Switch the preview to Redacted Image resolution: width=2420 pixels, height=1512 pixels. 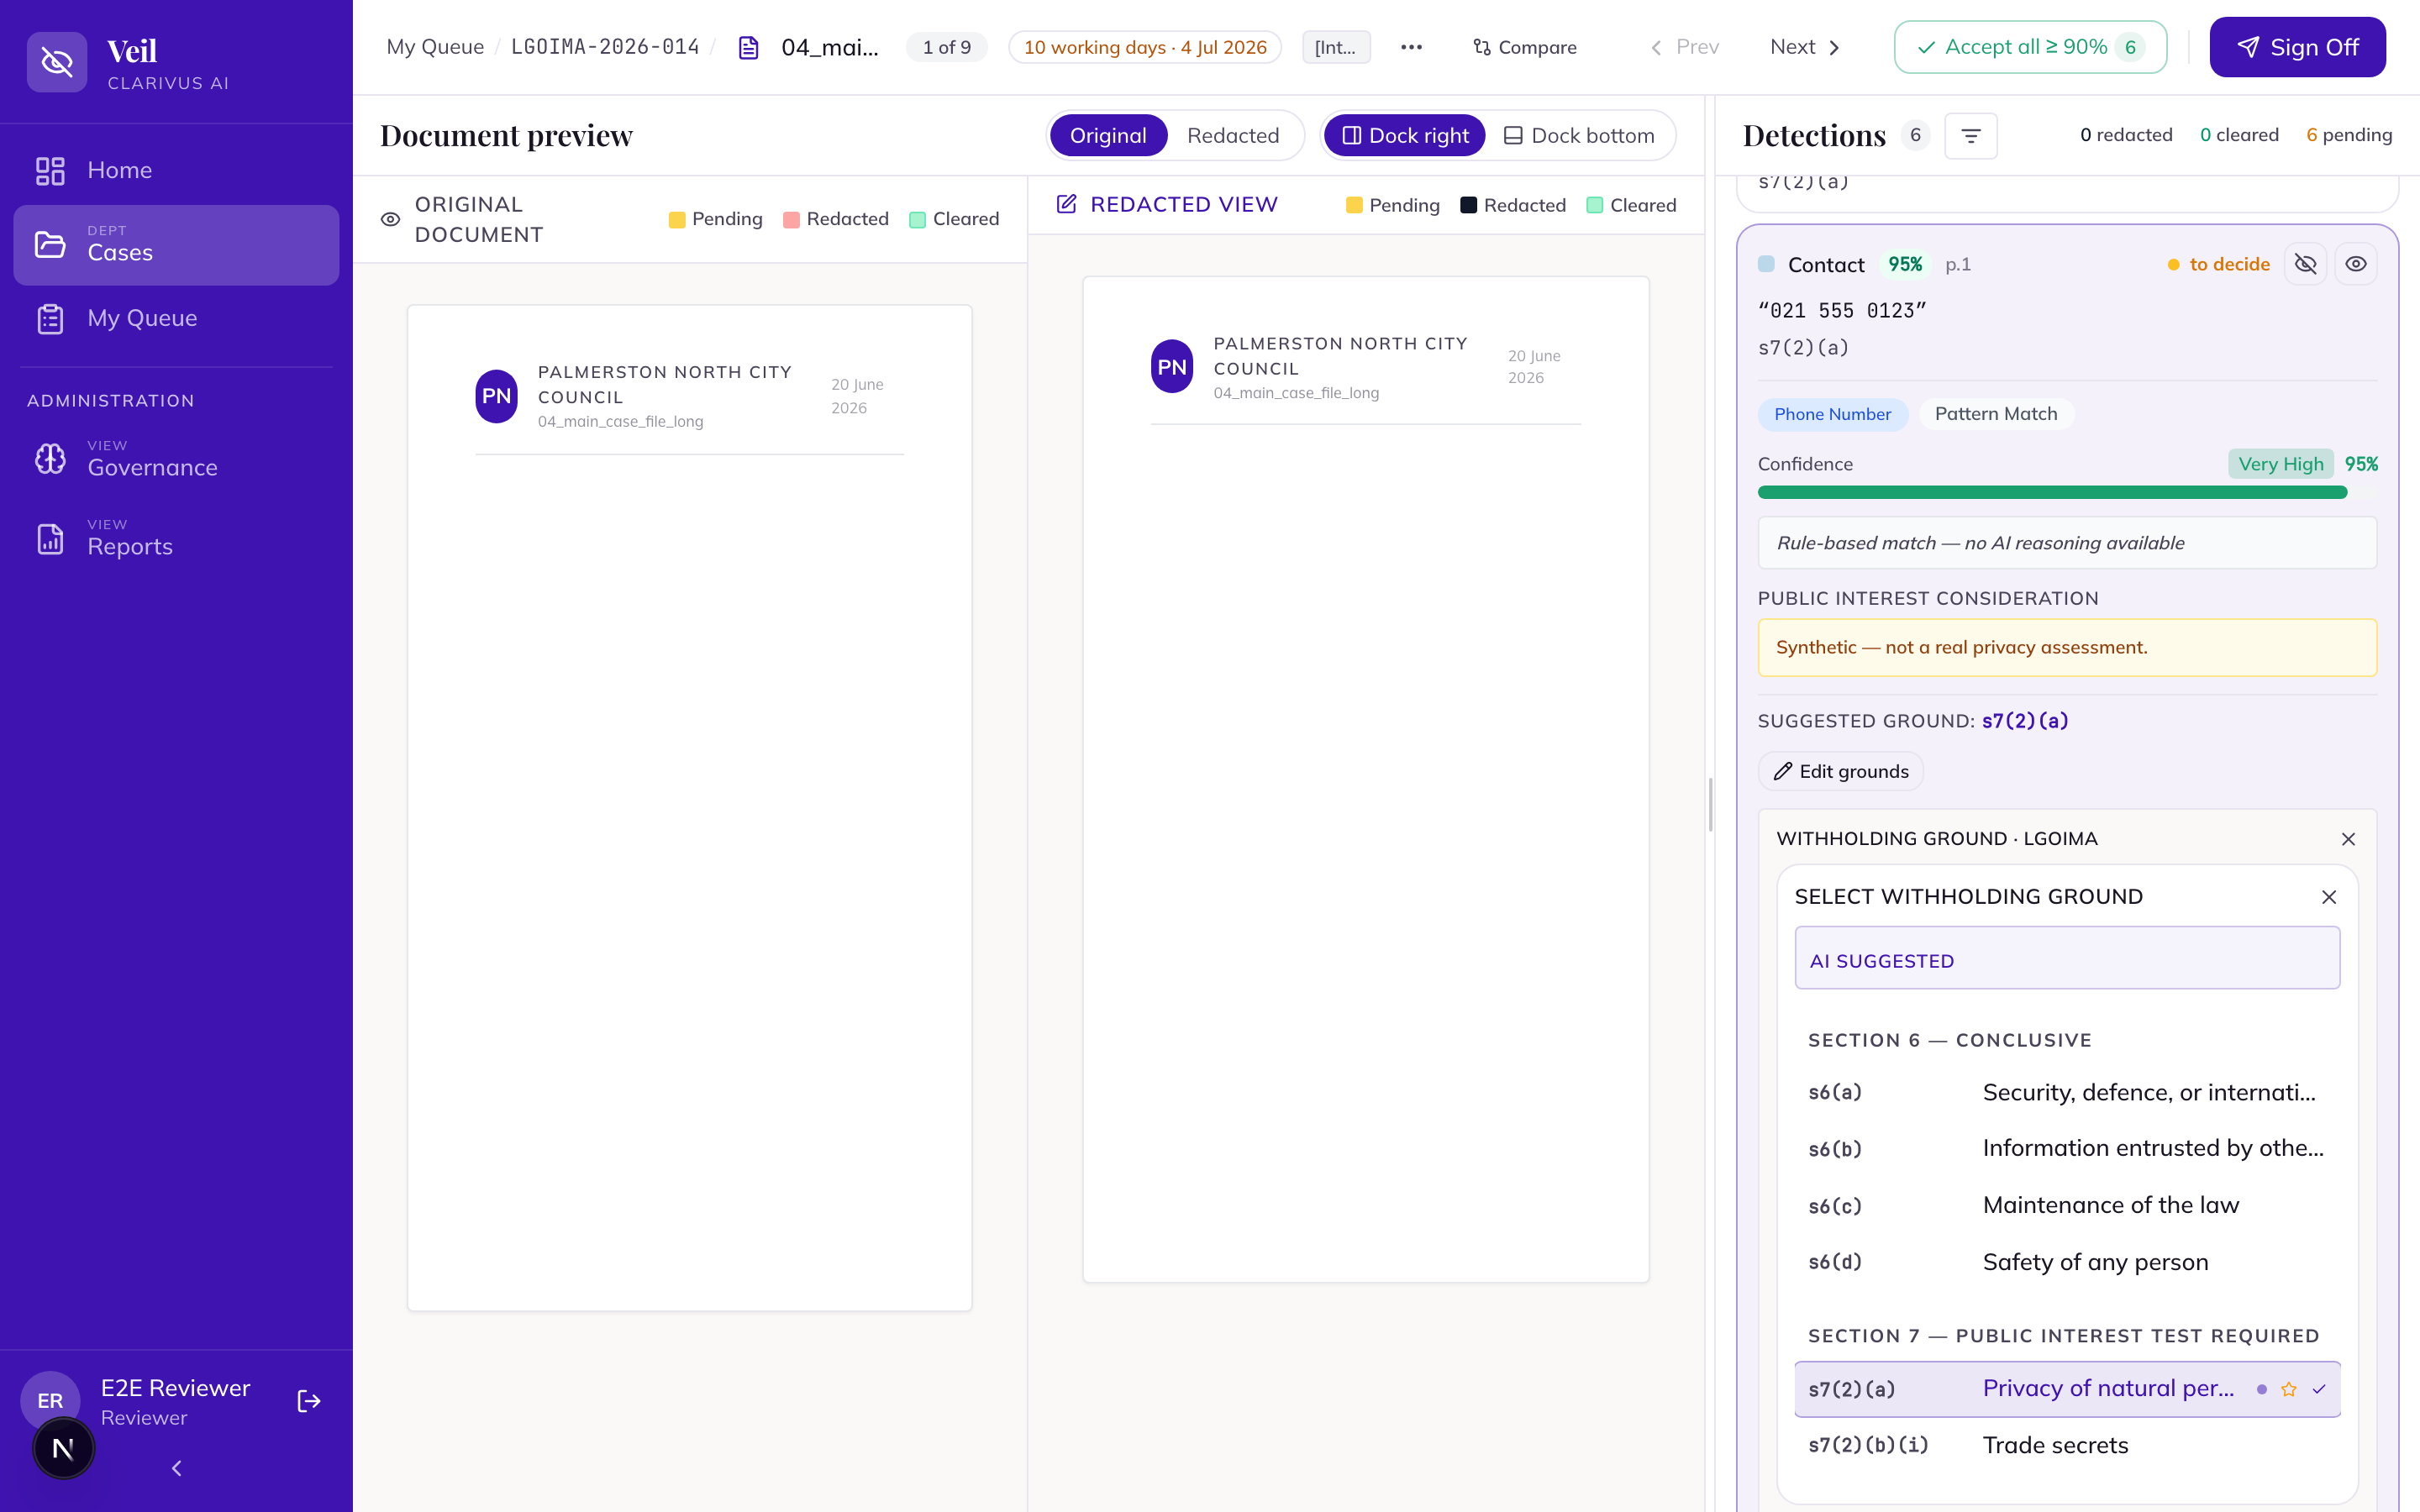(1232, 135)
